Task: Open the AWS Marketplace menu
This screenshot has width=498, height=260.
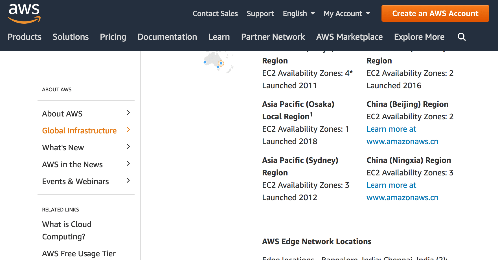Action: 349,37
